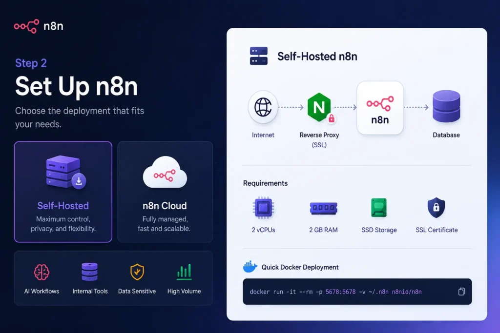Click the AI Workflows brain icon

coord(42,272)
